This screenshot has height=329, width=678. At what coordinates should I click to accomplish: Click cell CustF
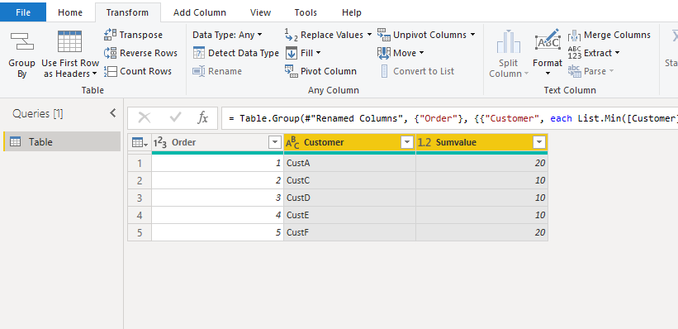(x=350, y=232)
